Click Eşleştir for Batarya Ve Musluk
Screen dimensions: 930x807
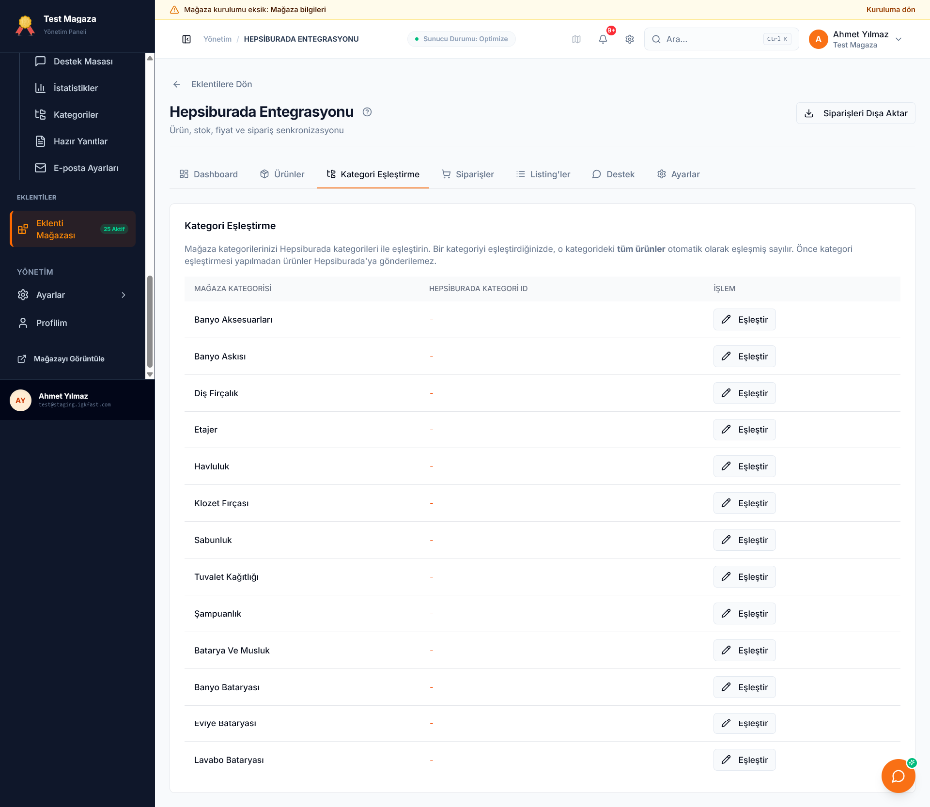[x=744, y=651]
